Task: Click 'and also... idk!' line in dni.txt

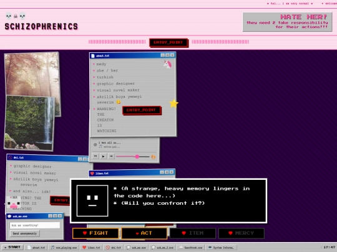Action: (32, 191)
